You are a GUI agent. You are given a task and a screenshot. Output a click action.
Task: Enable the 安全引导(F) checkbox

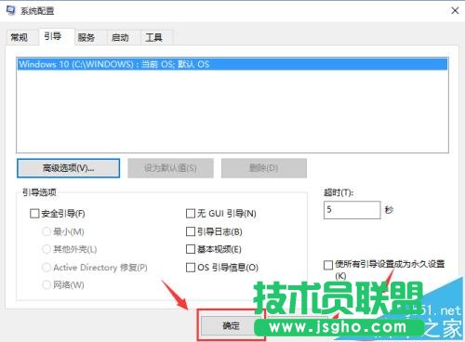[x=34, y=214]
